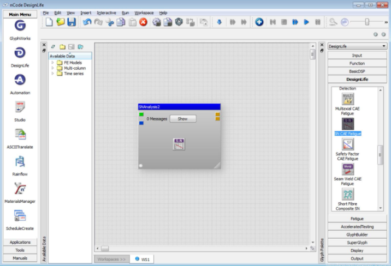Open the Edit menu
The height and width of the screenshot is (266, 391).
pos(57,13)
